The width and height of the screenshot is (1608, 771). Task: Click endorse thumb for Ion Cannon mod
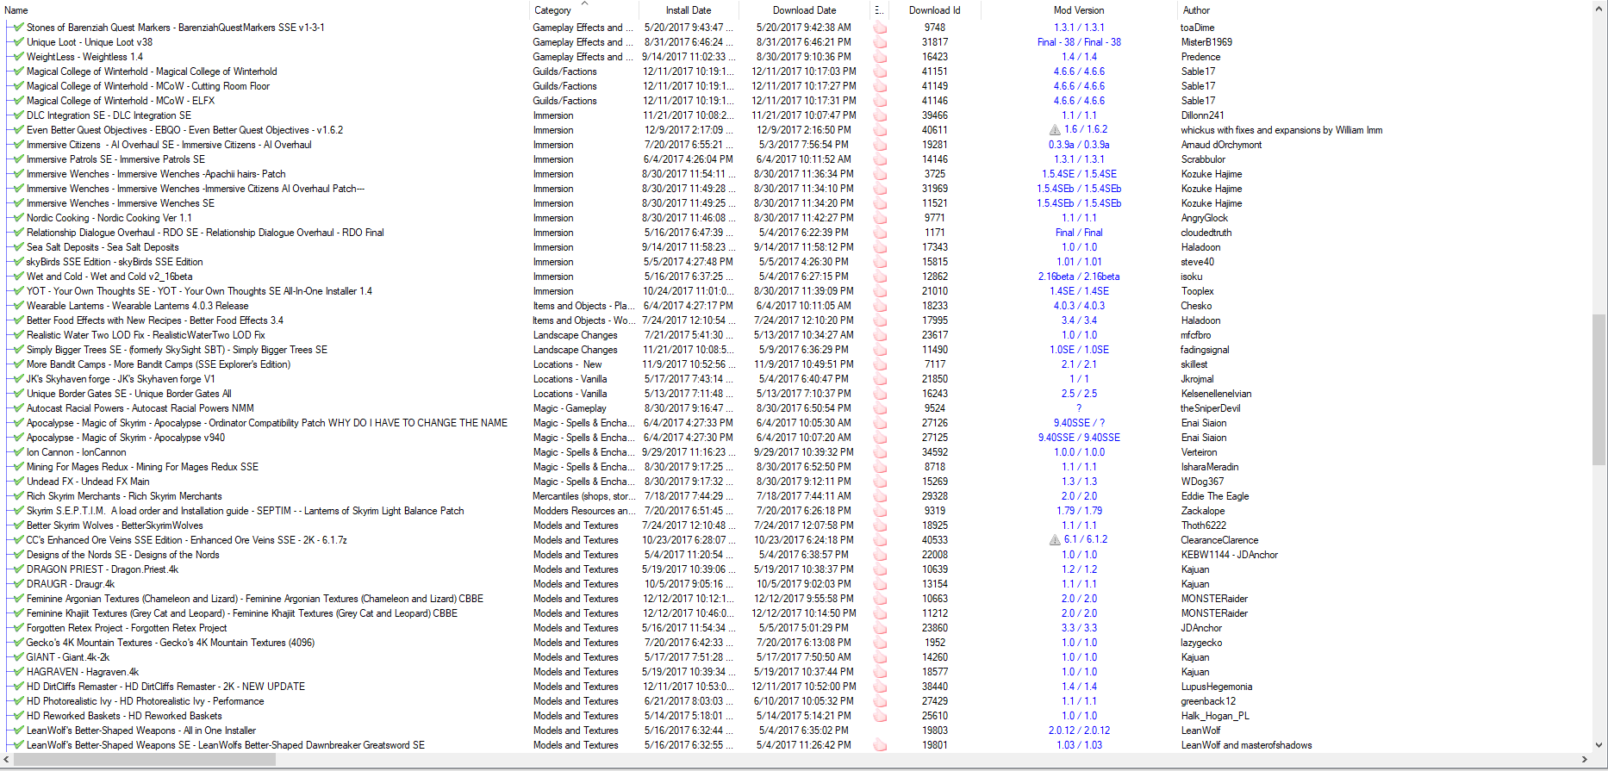tap(880, 452)
